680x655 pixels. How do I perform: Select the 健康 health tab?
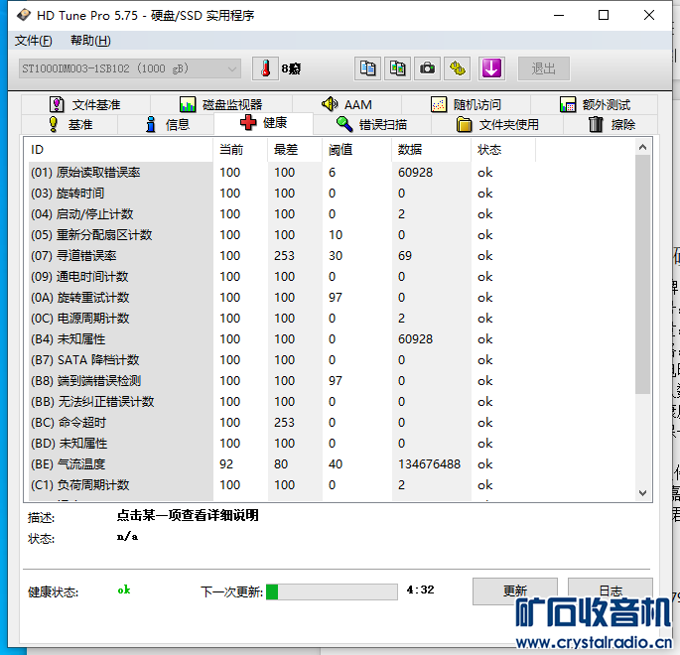tap(264, 123)
